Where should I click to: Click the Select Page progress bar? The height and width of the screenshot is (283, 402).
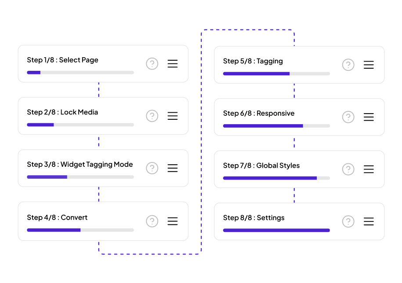point(80,73)
